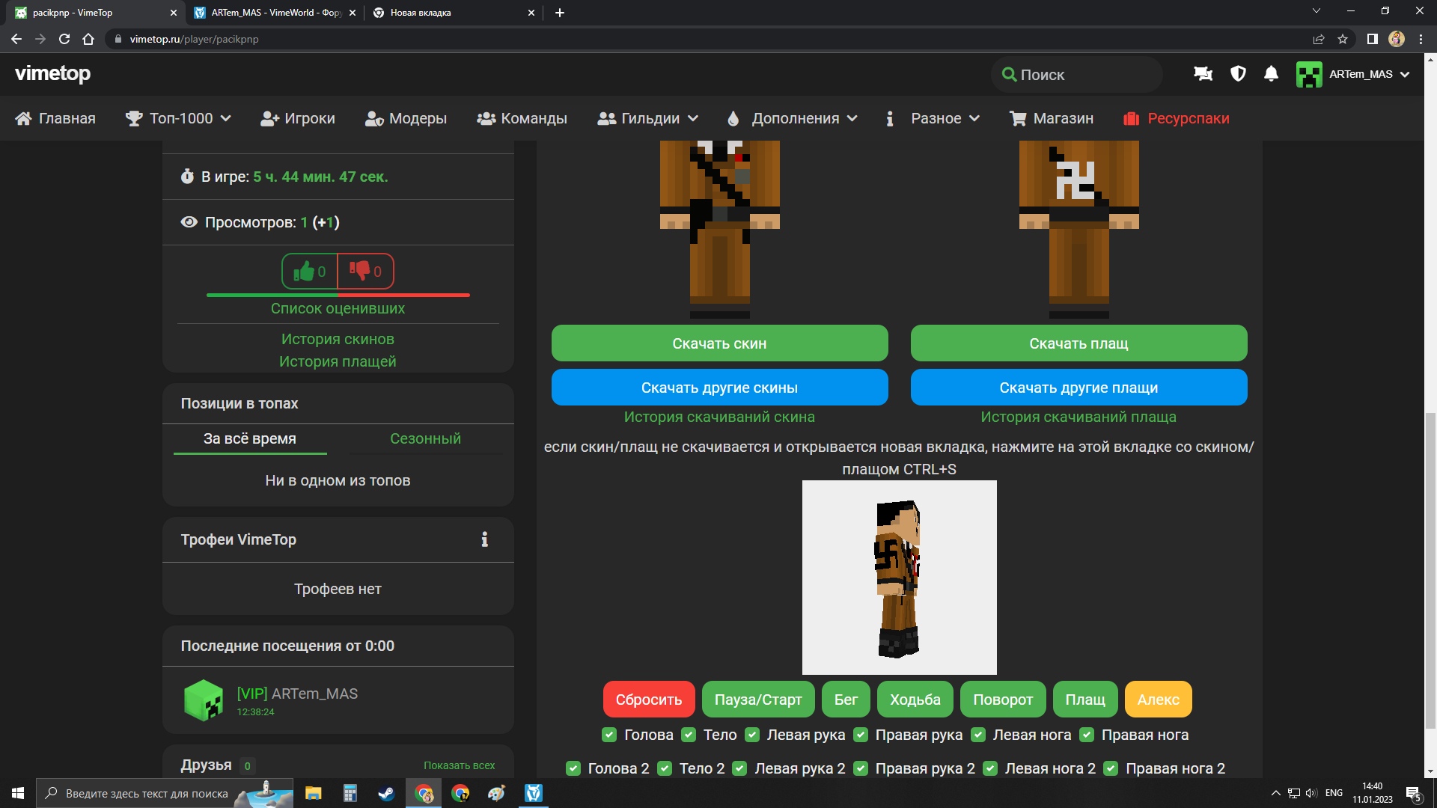The width and height of the screenshot is (1437, 808).
Task: Open the messages chat icon in header
Action: coord(1203,74)
